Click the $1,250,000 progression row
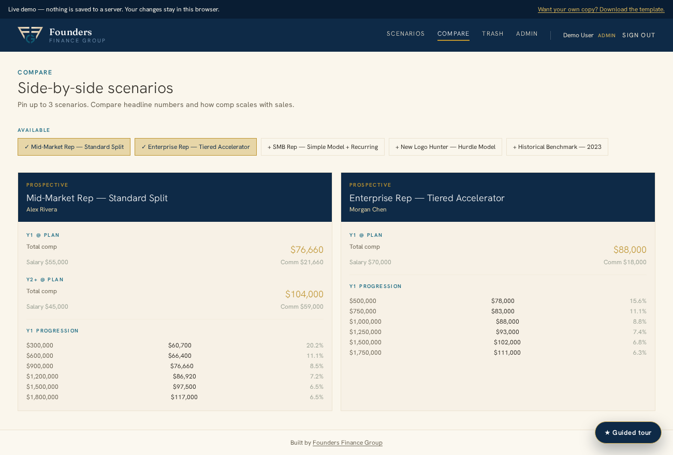673x455 pixels. [x=498, y=332]
